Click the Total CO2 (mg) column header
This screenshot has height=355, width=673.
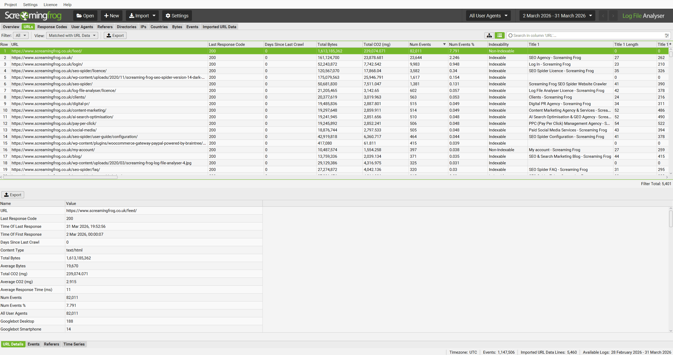[385, 44]
